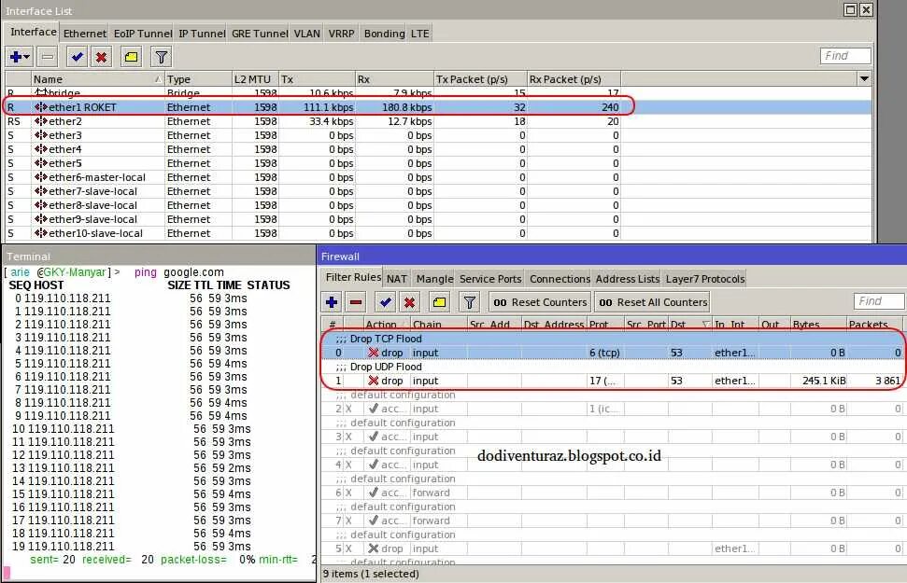Click the red drop icon in firewall rule 0
The width and height of the screenshot is (907, 583).
pyautogui.click(x=373, y=353)
